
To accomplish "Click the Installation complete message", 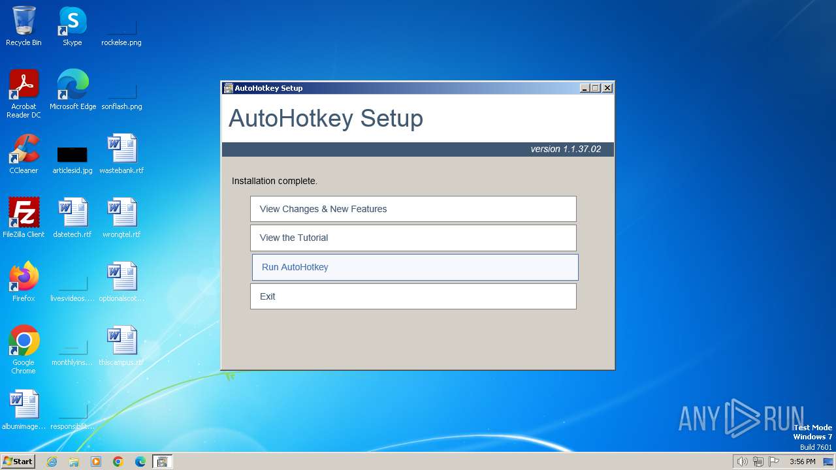I will [274, 181].
